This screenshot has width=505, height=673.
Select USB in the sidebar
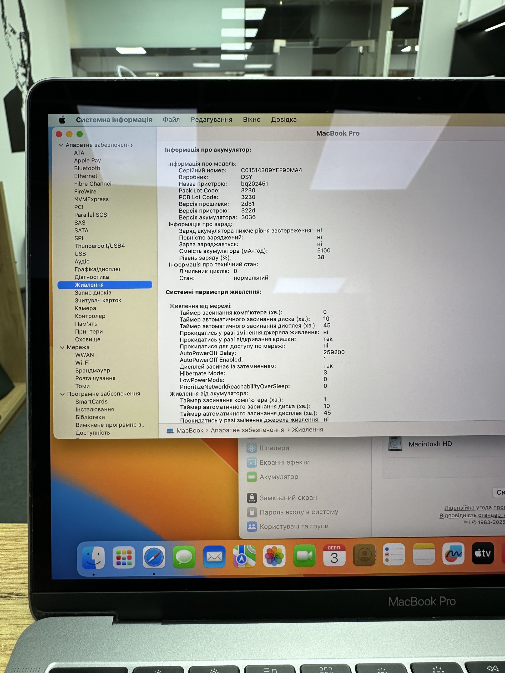click(x=80, y=254)
